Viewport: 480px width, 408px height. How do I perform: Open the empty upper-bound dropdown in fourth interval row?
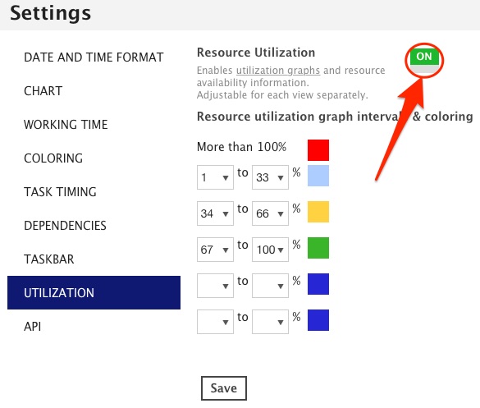(270, 286)
